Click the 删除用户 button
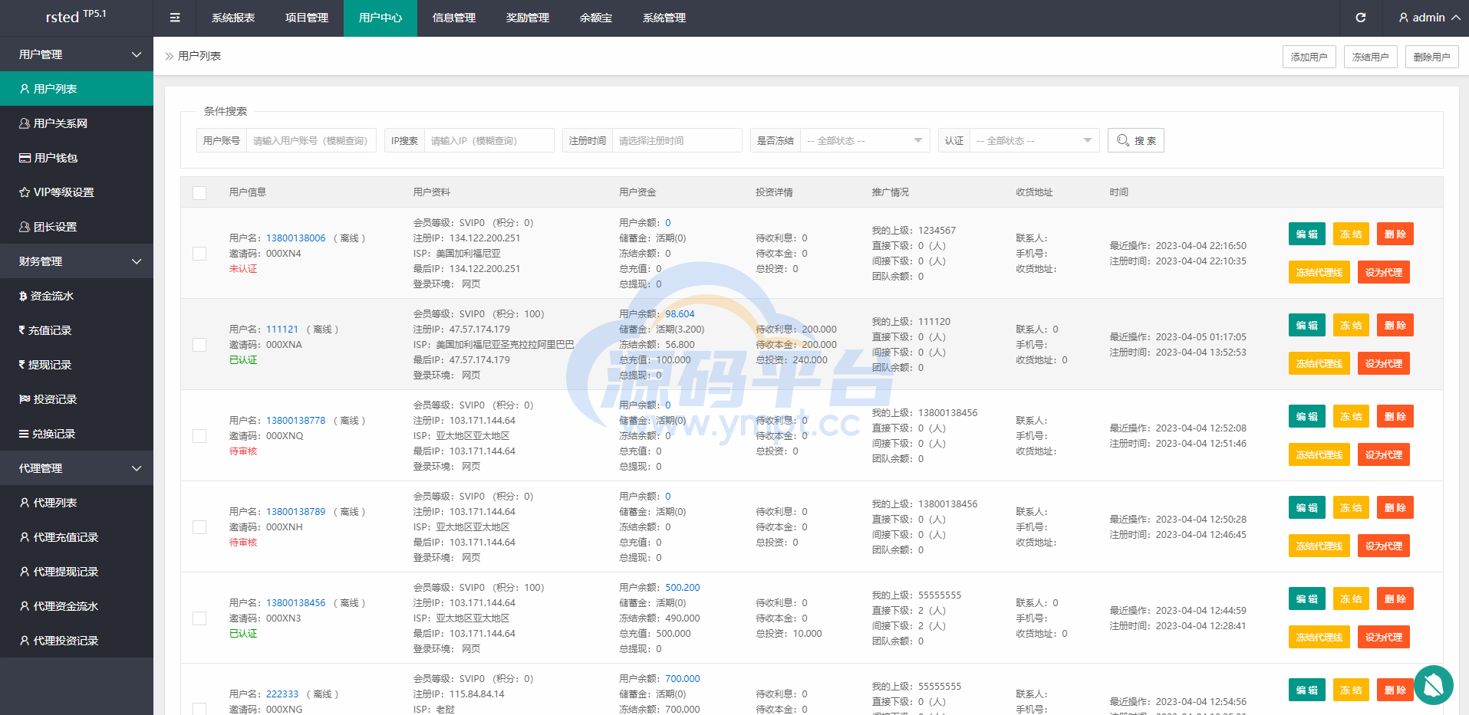 tap(1432, 57)
